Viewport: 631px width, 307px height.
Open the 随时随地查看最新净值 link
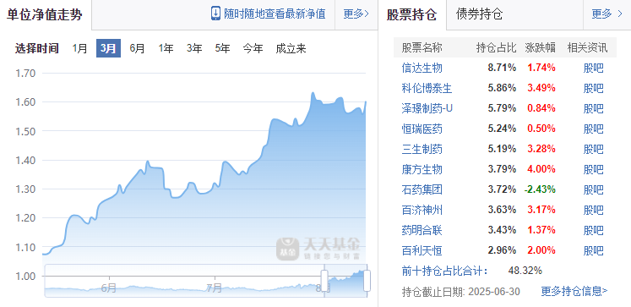pos(275,14)
